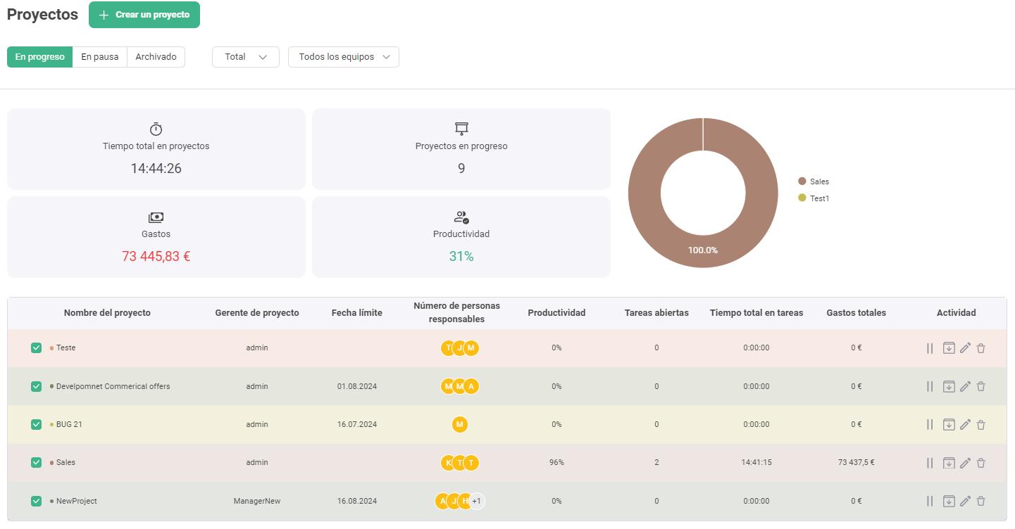Edit the Sales project

966,463
